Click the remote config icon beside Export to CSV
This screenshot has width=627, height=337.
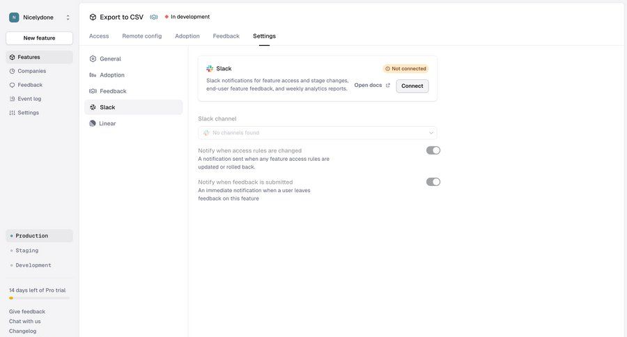click(153, 17)
